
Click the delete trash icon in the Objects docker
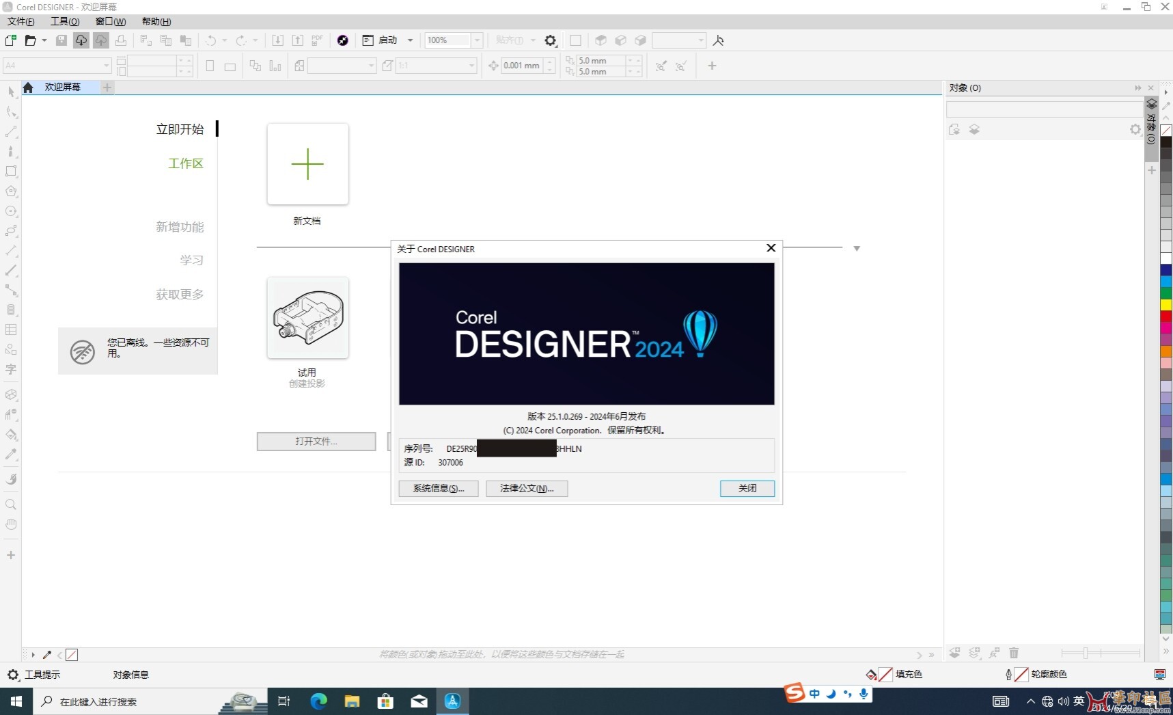[x=1014, y=653]
